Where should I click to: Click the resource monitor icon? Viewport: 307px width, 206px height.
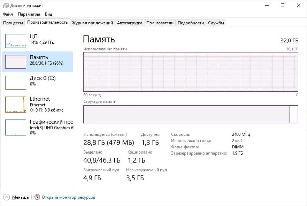coord(37,197)
